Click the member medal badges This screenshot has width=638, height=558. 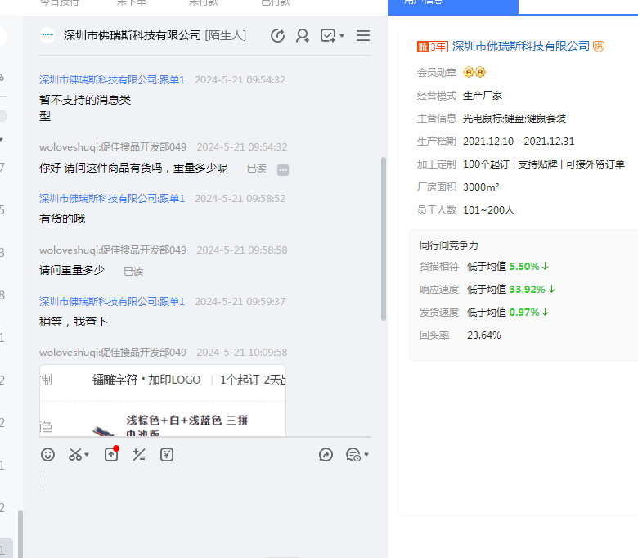click(x=474, y=72)
